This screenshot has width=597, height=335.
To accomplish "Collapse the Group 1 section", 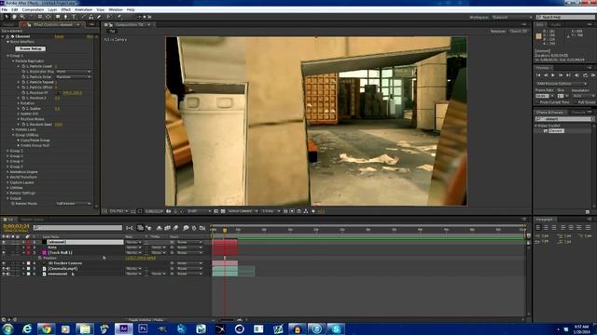I will coord(7,56).
